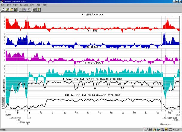Image resolution: width=182 pixels, height=132 pixels.
Task: Click the colored spectrum bars toolbar icon
Action: point(11,10)
